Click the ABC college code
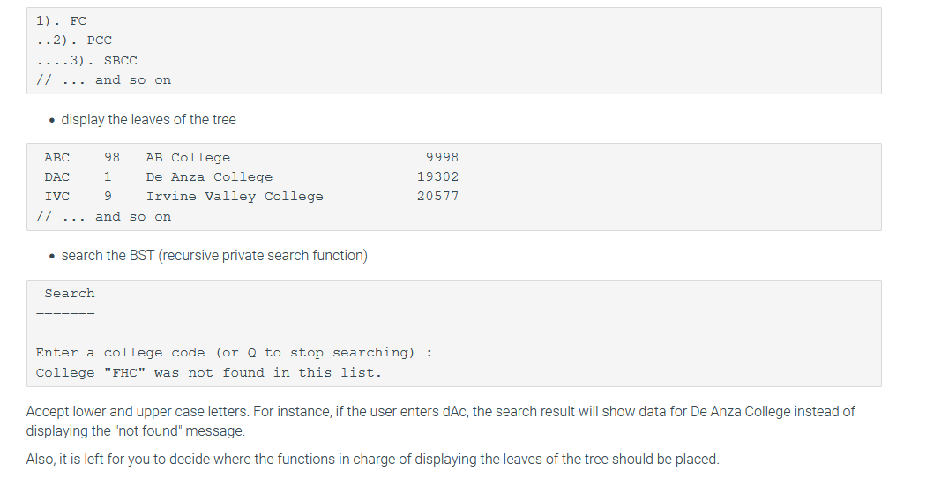Screen dimensions: 926x479 click(x=56, y=158)
